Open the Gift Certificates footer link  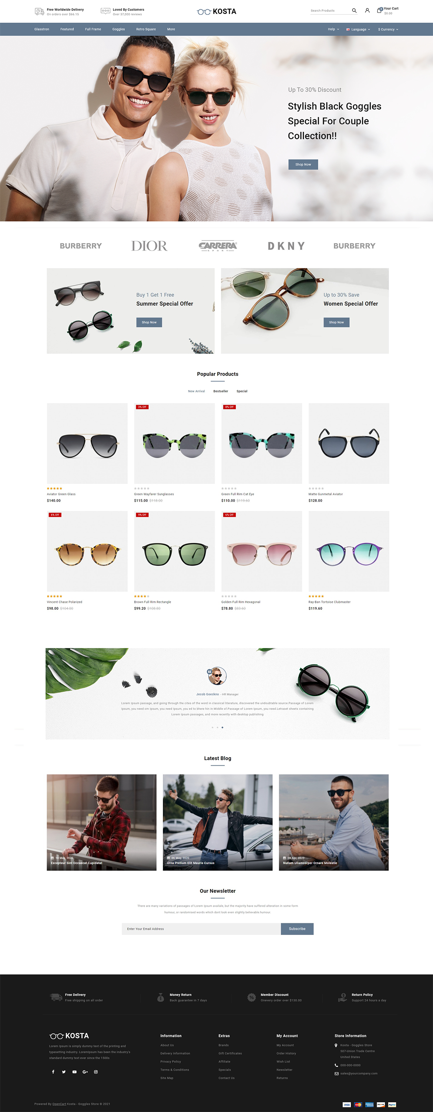[230, 1053]
